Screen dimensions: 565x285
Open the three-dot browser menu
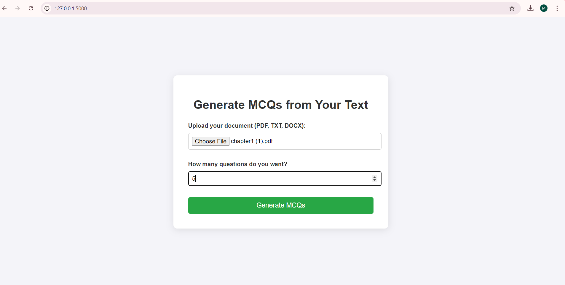pyautogui.click(x=557, y=8)
